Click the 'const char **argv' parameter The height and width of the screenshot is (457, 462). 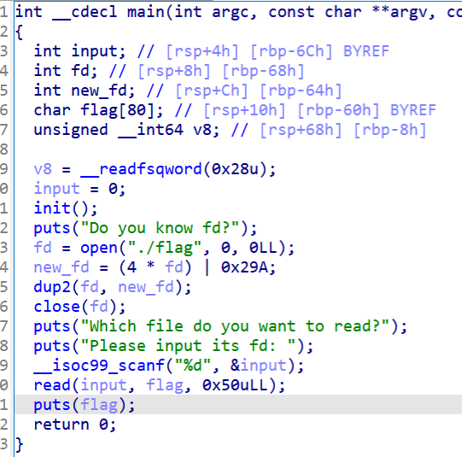click(348, 13)
